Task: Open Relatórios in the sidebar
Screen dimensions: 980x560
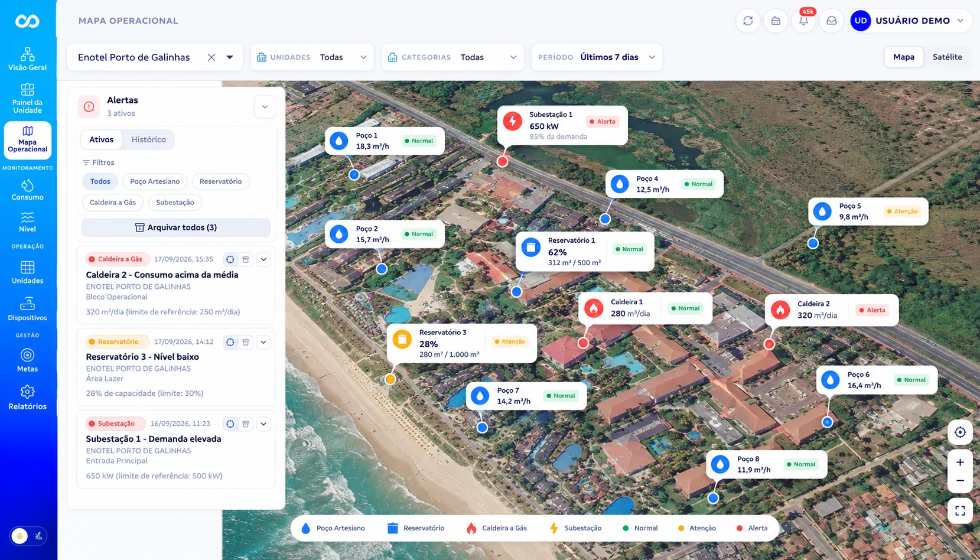Action: (x=27, y=398)
